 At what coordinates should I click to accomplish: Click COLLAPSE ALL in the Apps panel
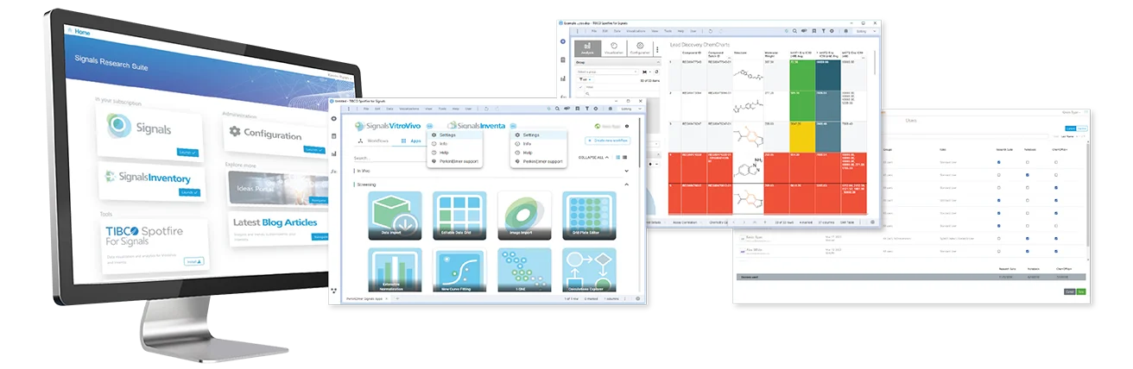594,157
